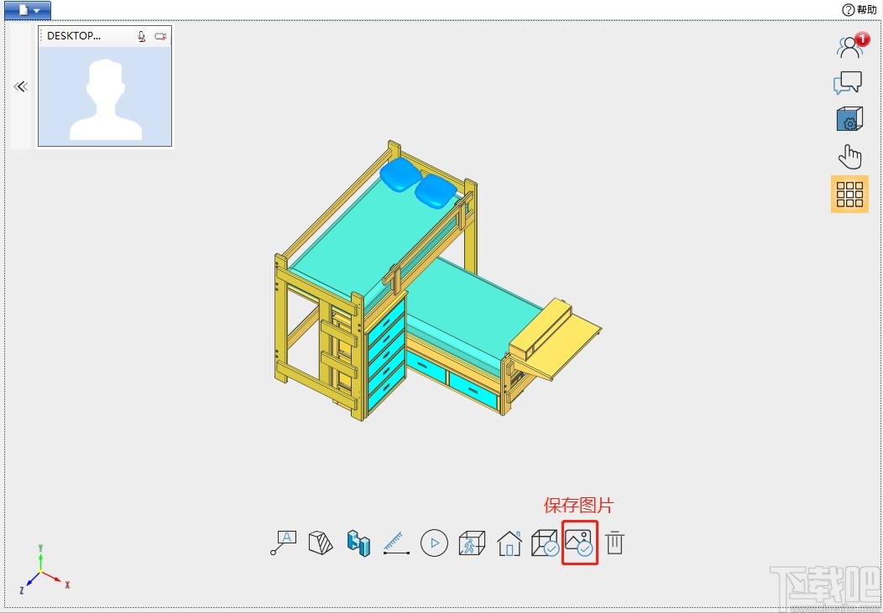883x613 pixels.
Task: Collapse the participant panel with double chevron
Action: pyautogui.click(x=21, y=86)
